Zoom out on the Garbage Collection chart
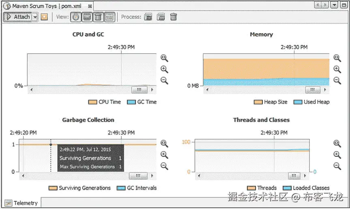 (164, 166)
